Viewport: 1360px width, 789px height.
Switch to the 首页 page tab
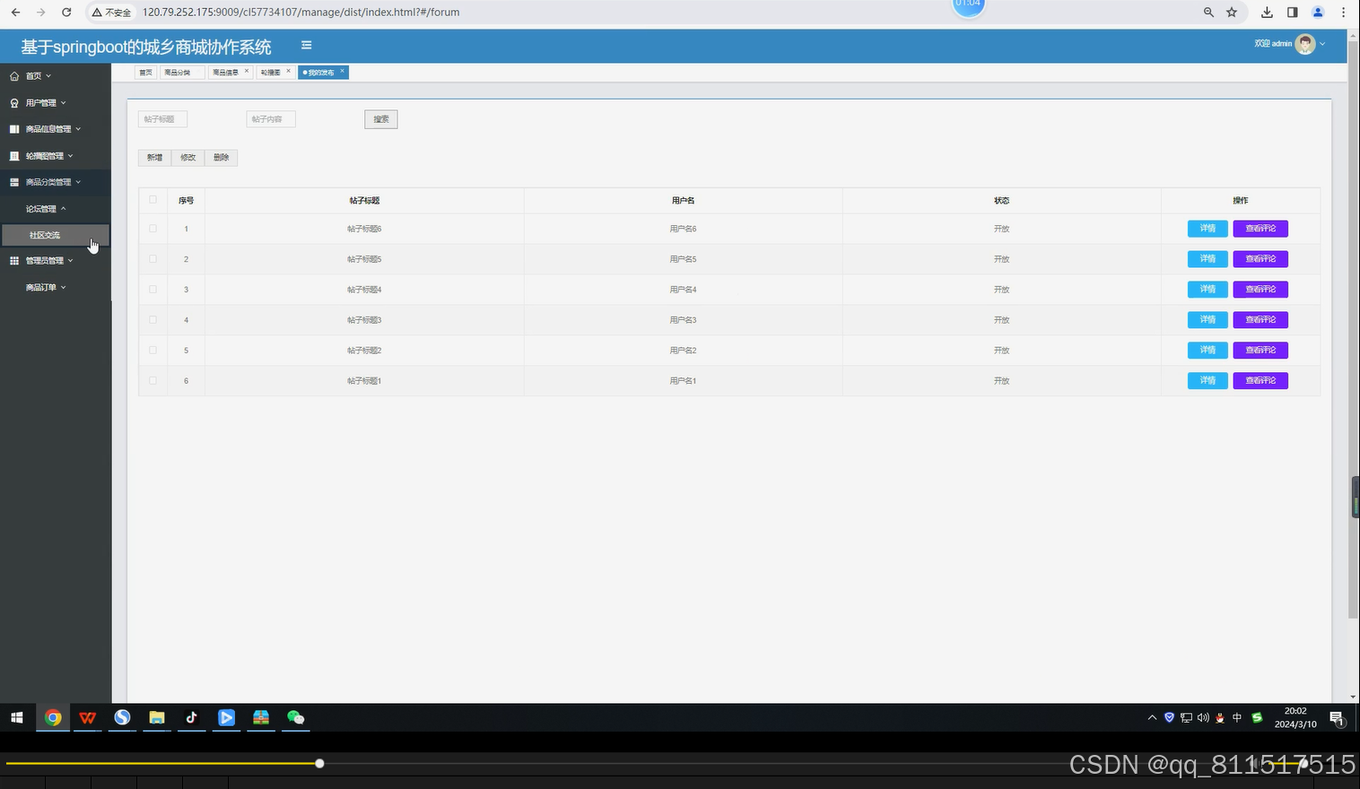pos(145,73)
